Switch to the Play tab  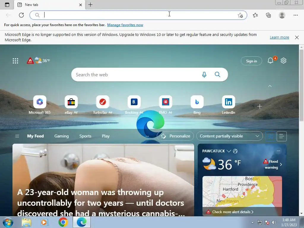(x=106, y=136)
